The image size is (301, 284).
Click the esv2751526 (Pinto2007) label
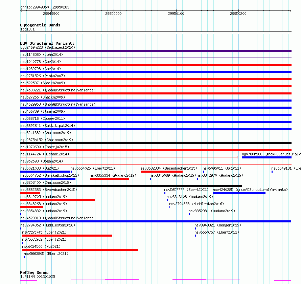43,76
